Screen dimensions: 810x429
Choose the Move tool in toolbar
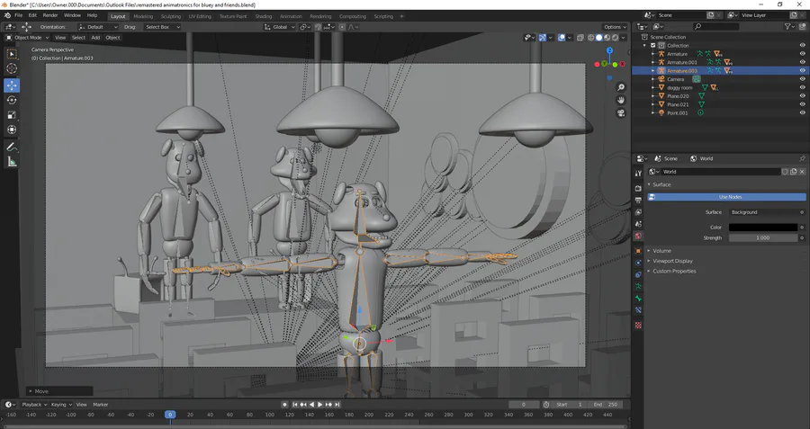(12, 85)
